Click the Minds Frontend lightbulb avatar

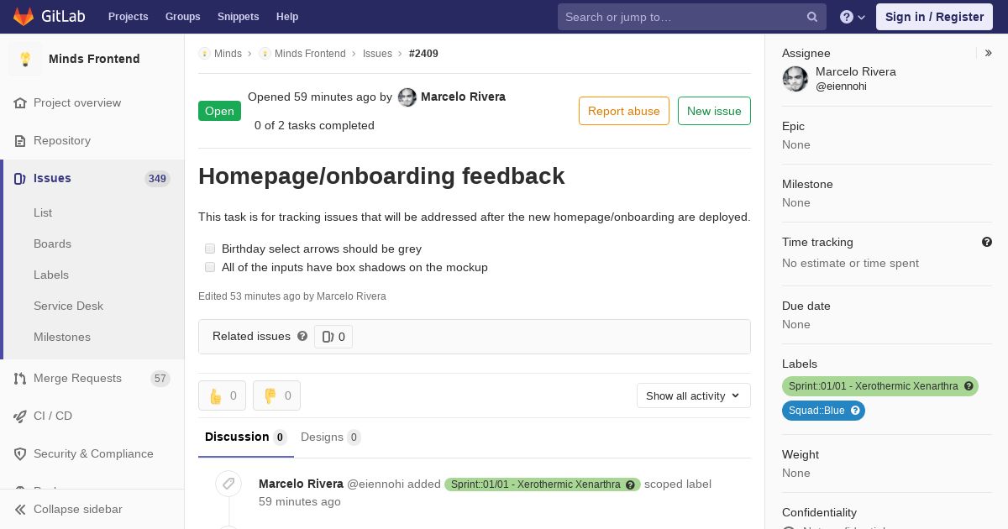pos(25,59)
